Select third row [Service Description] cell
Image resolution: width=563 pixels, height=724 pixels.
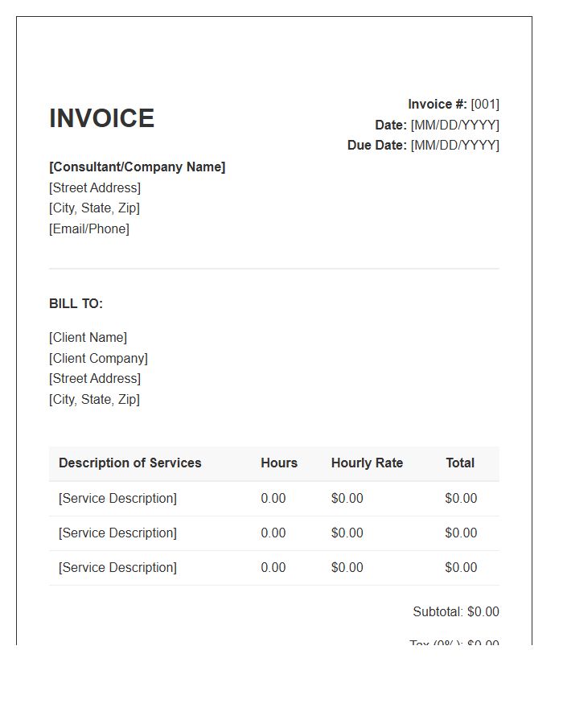(117, 568)
